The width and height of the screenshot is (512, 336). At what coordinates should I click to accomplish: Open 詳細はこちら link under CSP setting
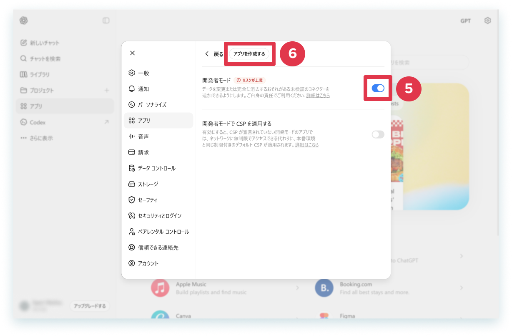(307, 145)
